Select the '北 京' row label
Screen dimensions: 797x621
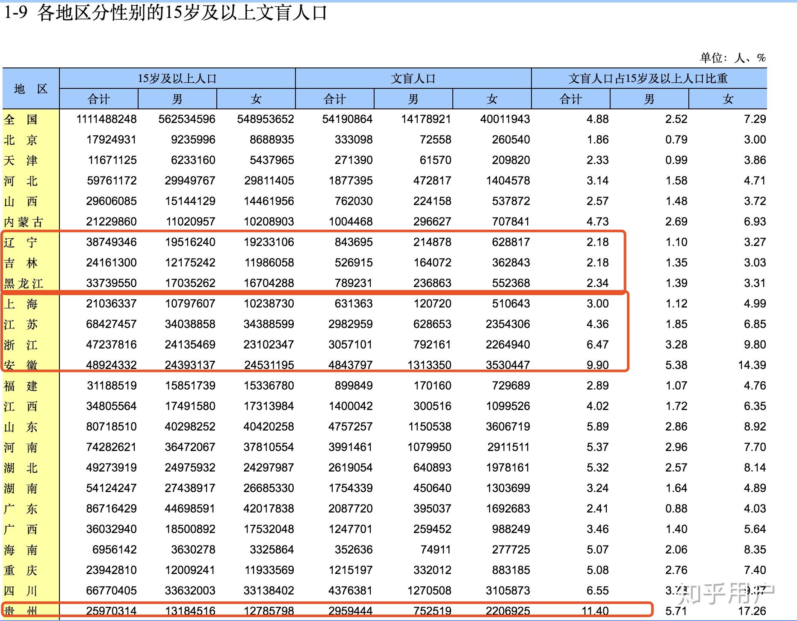21,140
